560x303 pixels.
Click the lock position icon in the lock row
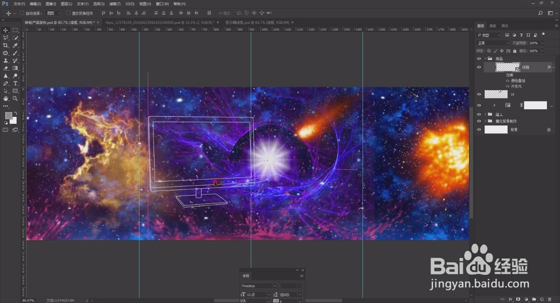pyautogui.click(x=502, y=51)
